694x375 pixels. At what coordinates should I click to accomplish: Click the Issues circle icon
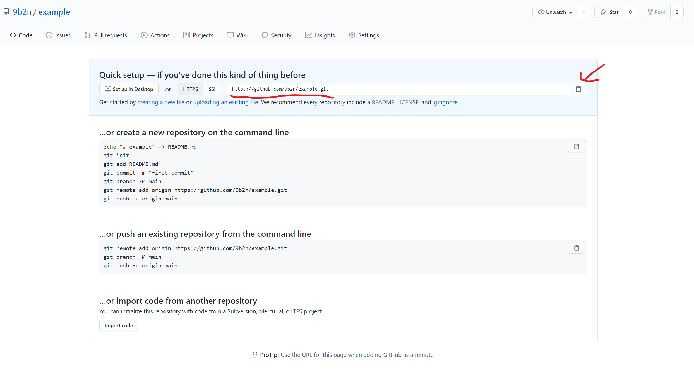[x=49, y=35]
